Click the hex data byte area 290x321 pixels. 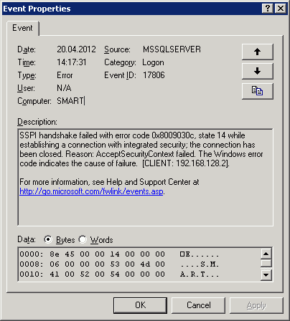(107, 264)
